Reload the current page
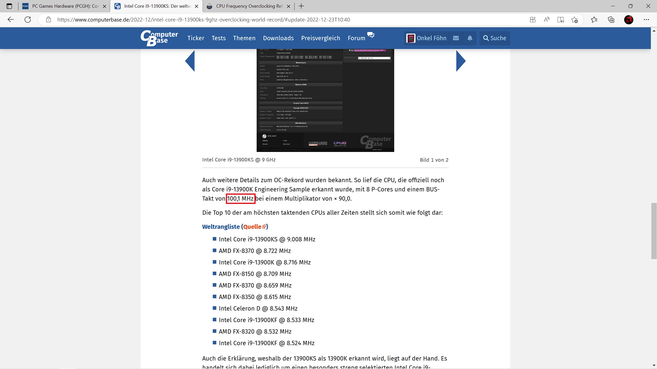657x369 pixels. pos(28,19)
